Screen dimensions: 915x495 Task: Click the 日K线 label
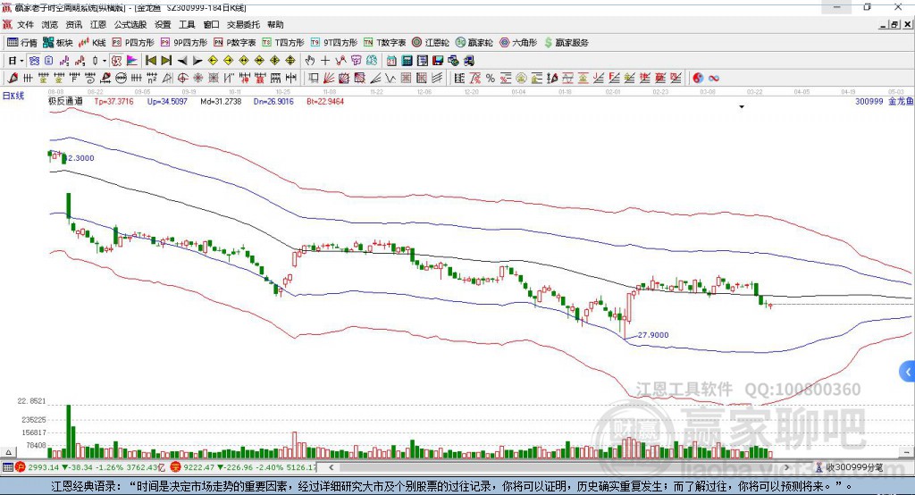click(13, 96)
